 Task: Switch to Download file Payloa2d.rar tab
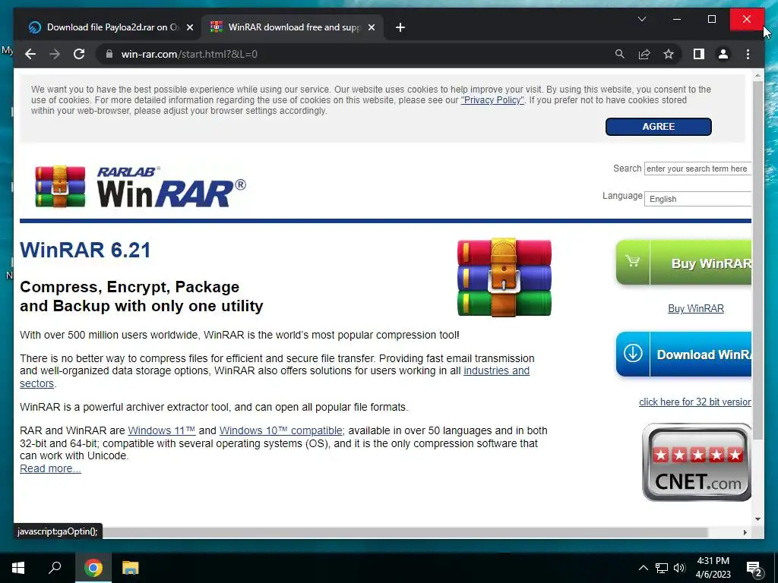pos(111,27)
